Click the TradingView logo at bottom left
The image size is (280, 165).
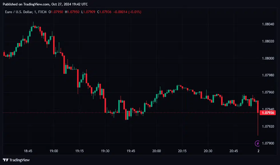pyautogui.click(x=16, y=160)
